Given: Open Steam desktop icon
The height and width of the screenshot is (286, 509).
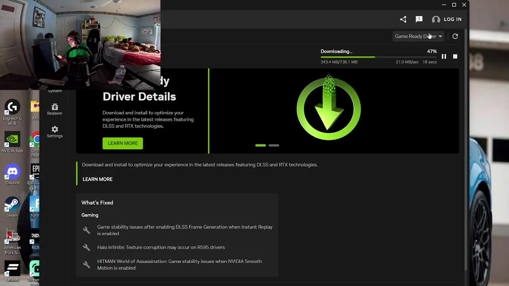Looking at the screenshot, I should click(12, 207).
